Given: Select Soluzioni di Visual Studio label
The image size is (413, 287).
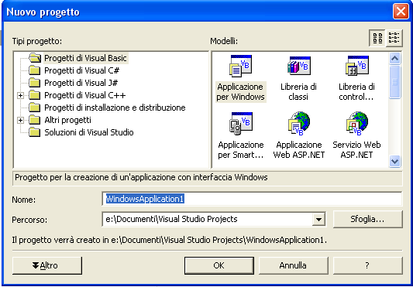Looking at the screenshot, I should 89,132.
